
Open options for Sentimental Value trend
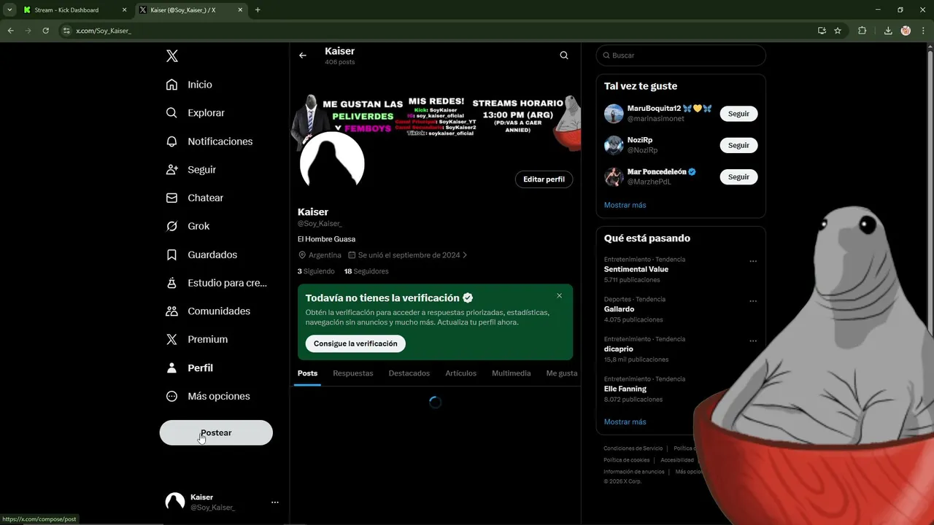(753, 261)
